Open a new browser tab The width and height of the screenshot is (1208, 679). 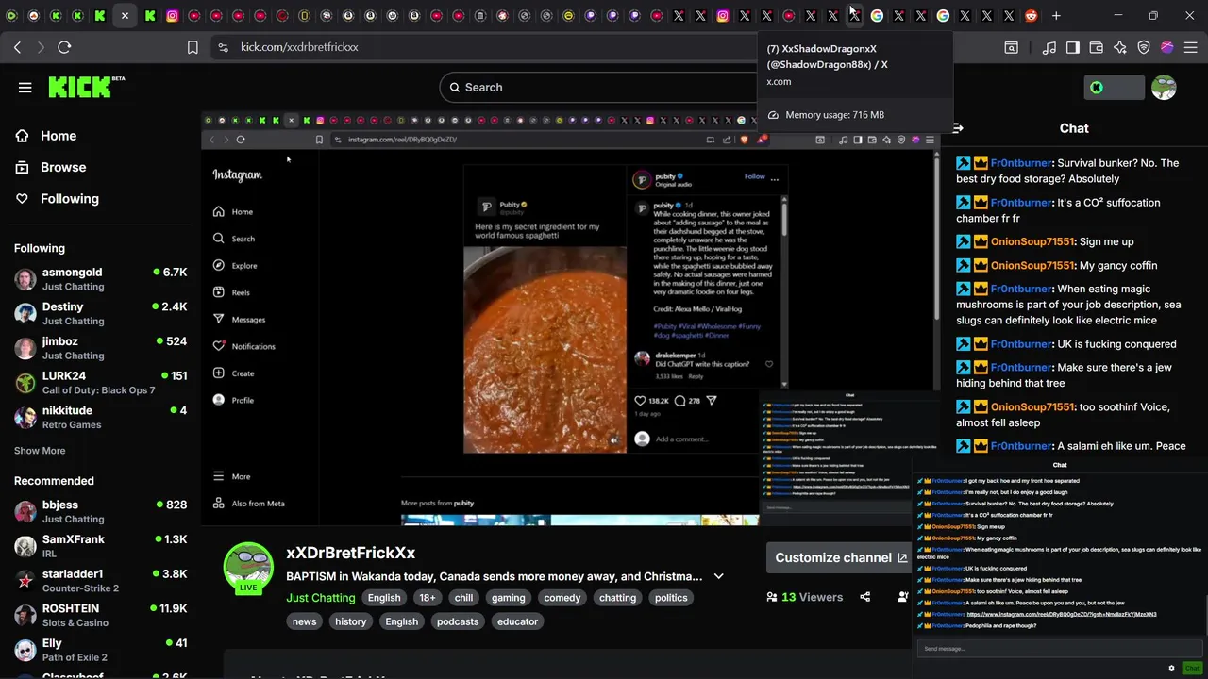coord(1056,15)
